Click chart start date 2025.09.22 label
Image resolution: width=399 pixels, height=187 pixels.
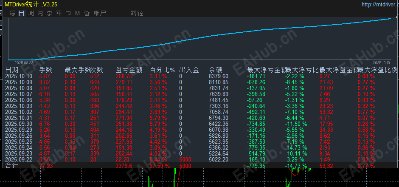tap(24, 62)
